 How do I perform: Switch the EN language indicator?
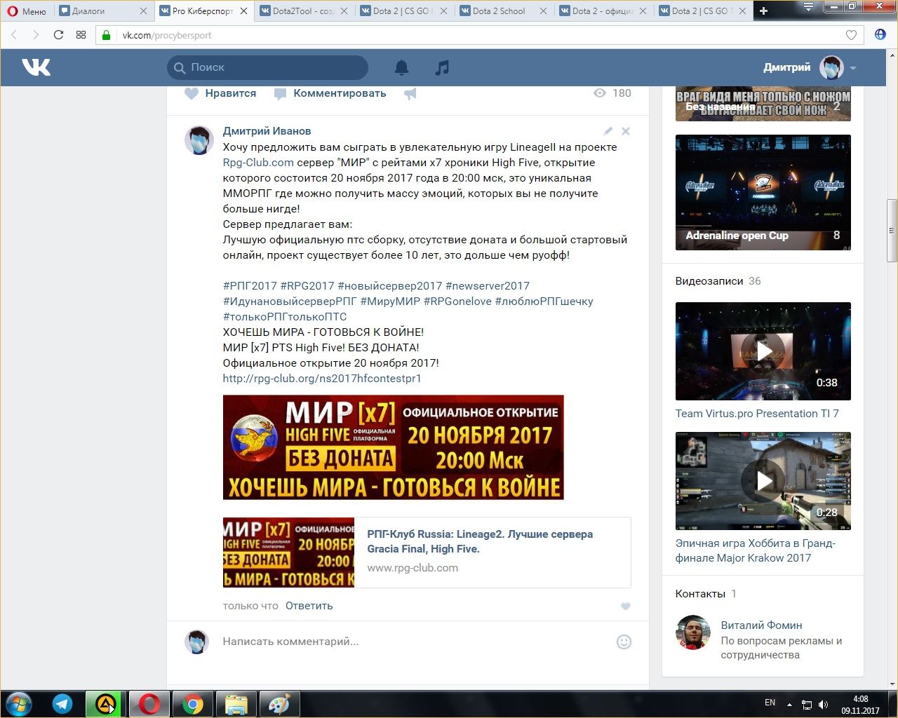point(770,703)
